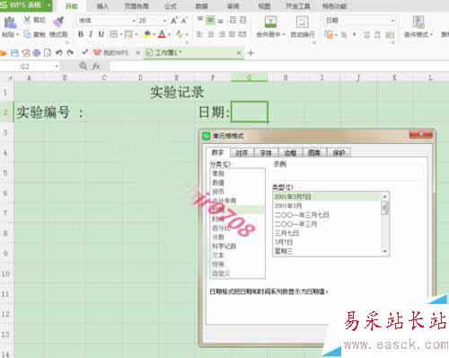
Task: Click Merge and Center (合并居中) icon
Action: tap(270, 22)
